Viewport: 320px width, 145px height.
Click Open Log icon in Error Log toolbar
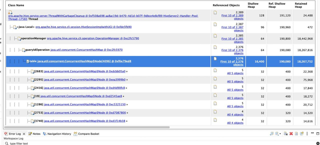pyautogui.click(x=296, y=133)
